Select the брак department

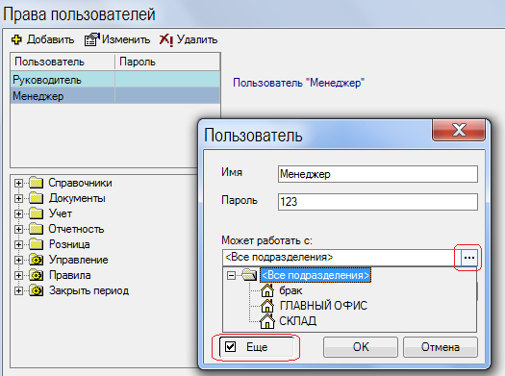click(x=290, y=290)
